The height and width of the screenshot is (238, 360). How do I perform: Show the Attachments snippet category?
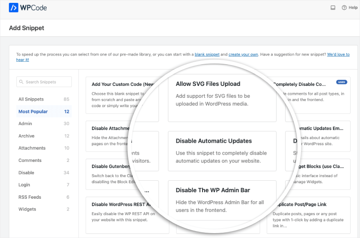[x=44, y=148]
